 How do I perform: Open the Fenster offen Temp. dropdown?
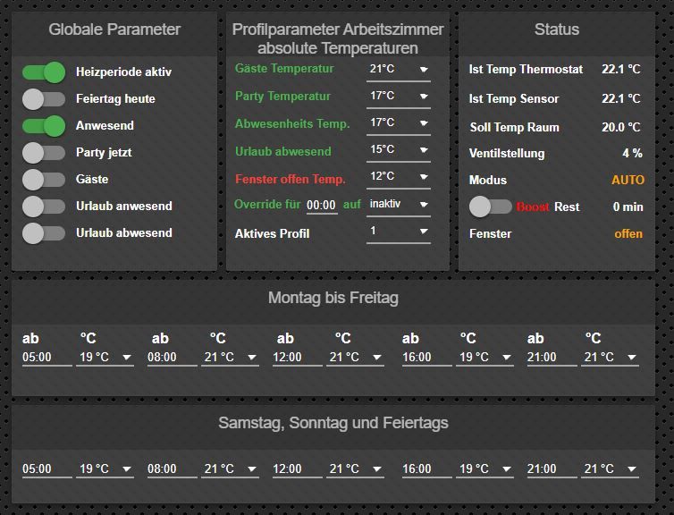coord(398,177)
